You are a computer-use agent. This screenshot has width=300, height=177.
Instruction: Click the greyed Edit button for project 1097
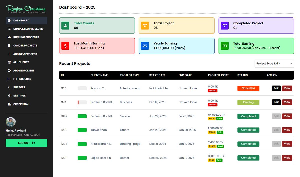276,116
